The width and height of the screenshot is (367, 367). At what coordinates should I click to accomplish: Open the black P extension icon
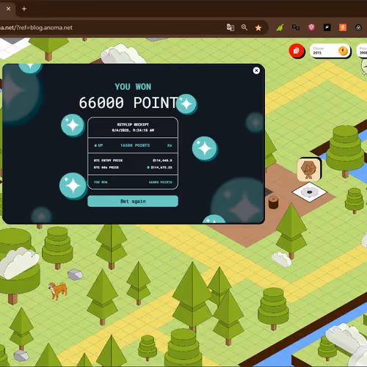click(x=327, y=27)
